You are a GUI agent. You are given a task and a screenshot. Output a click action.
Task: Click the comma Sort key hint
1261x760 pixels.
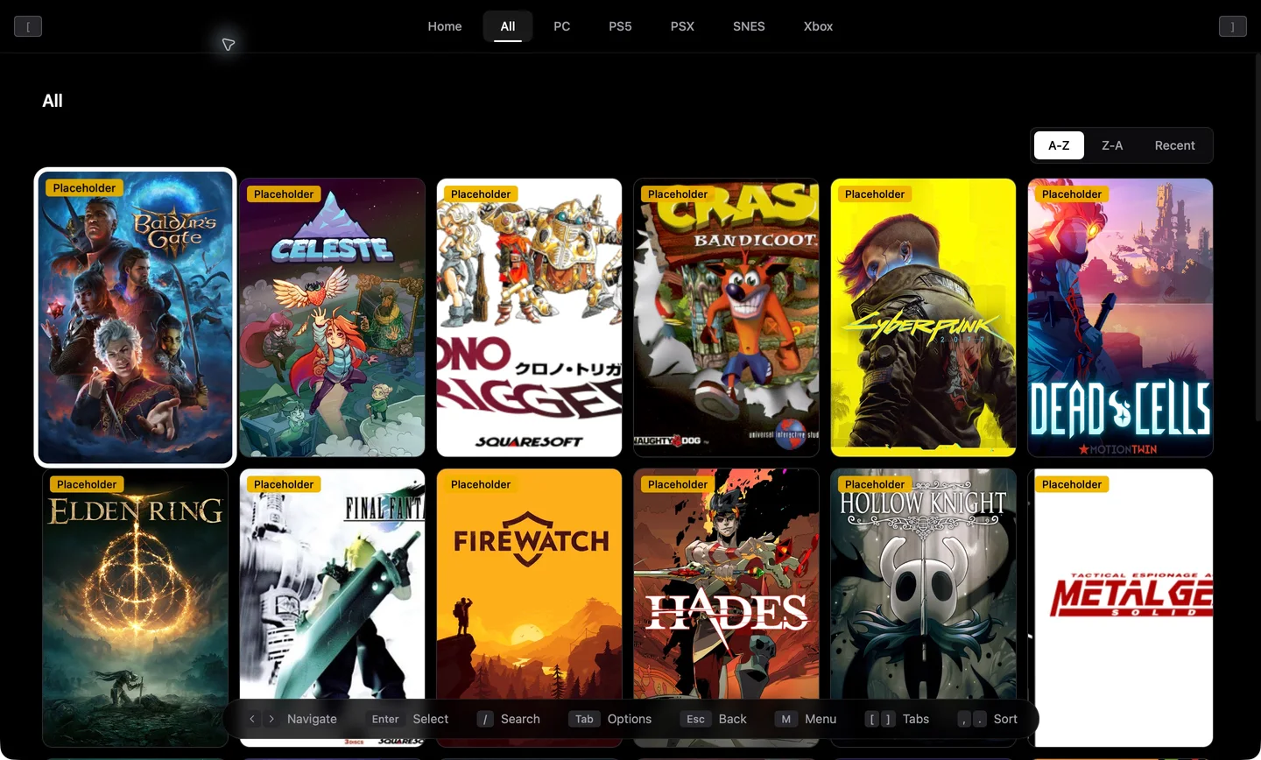[x=963, y=719]
